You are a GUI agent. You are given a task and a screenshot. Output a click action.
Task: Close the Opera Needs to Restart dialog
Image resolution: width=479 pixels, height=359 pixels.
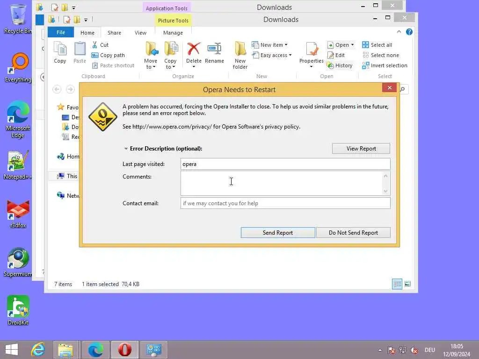coord(390,87)
